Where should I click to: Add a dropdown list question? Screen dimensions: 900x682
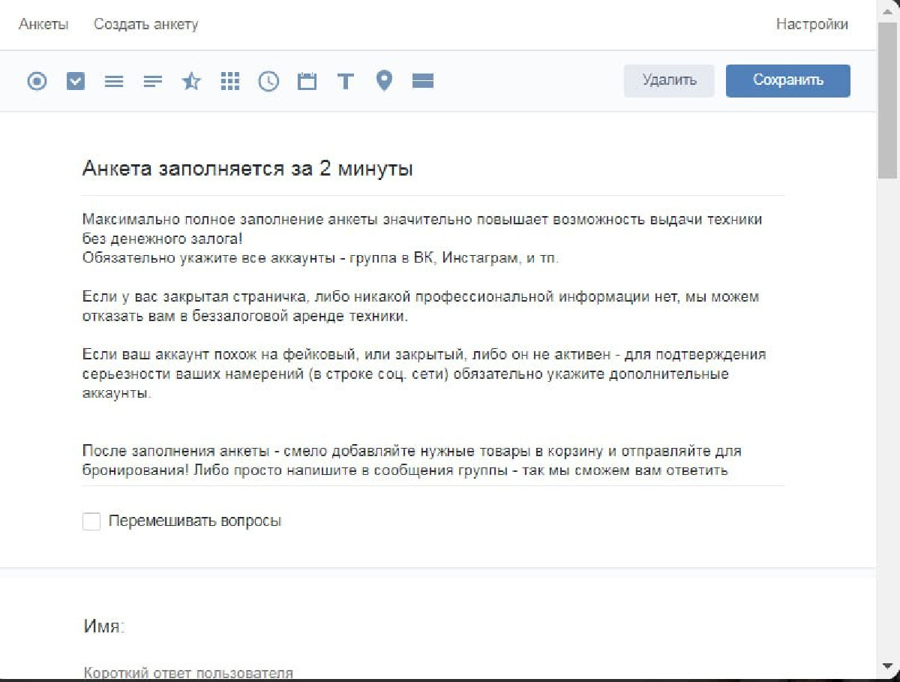(114, 81)
